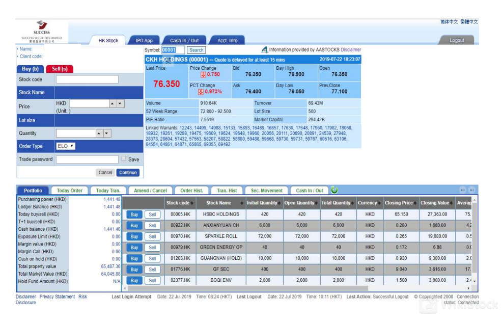Sort the Closing Value column
Image resolution: width=503 pixels, height=322 pixels.
(451, 203)
